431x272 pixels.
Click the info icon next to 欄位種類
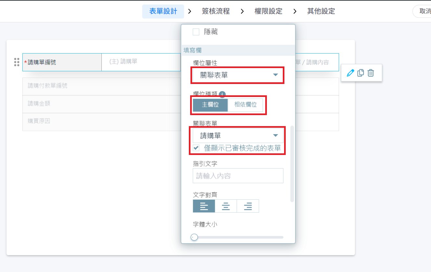pyautogui.click(x=222, y=94)
